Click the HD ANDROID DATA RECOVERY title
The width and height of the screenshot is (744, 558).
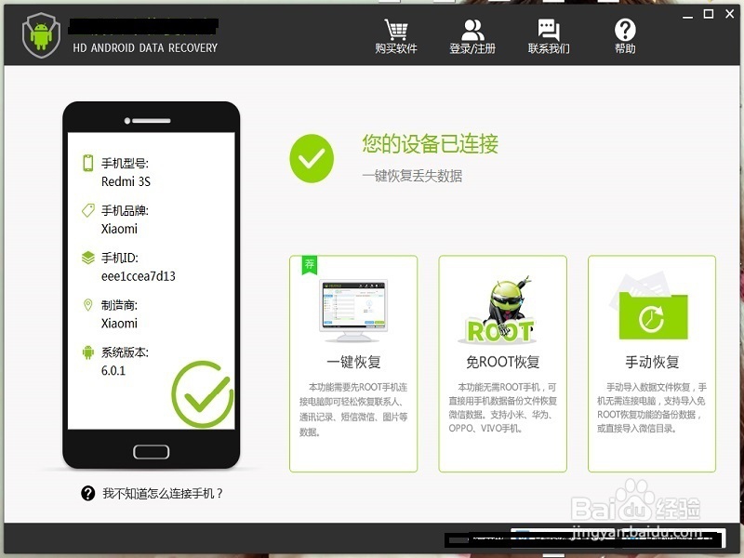145,48
